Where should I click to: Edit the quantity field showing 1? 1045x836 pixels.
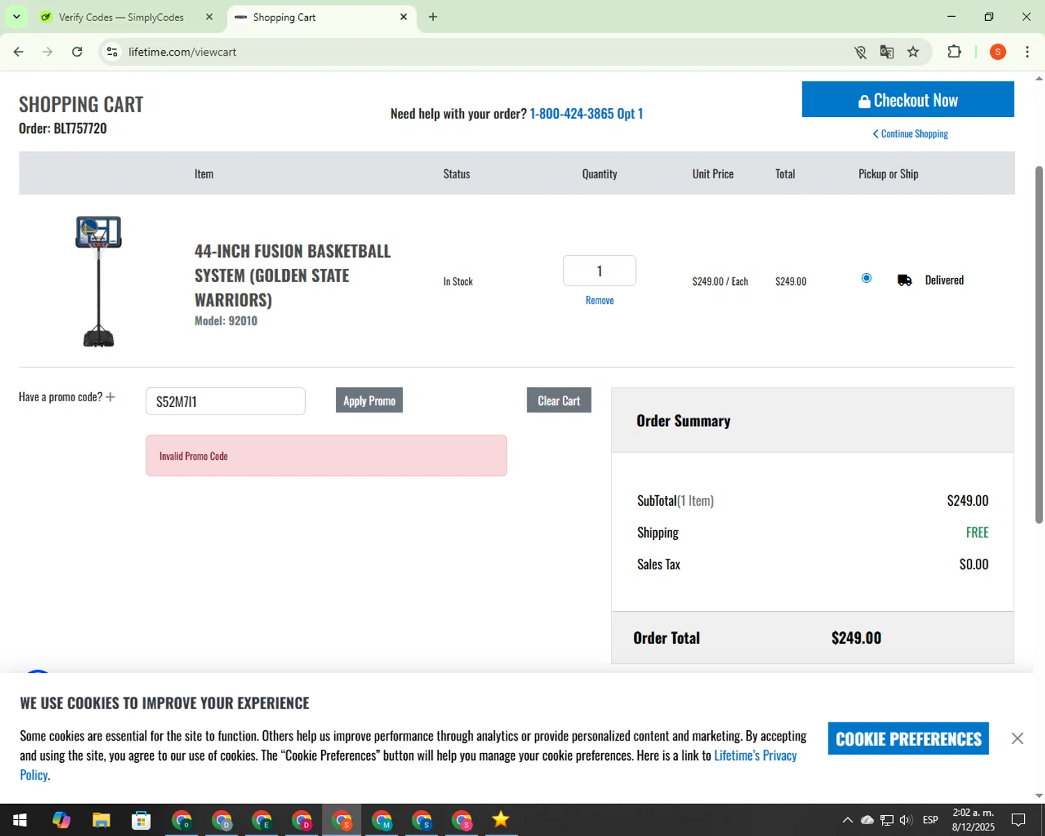pyautogui.click(x=599, y=270)
